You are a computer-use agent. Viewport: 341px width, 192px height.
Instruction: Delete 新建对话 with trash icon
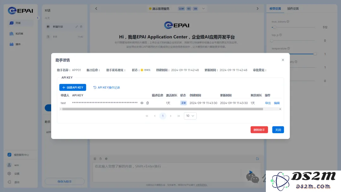[x=81, y=27]
